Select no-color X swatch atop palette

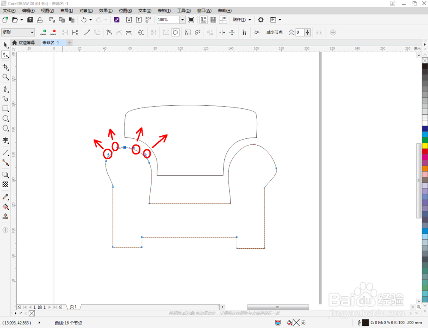425,60
